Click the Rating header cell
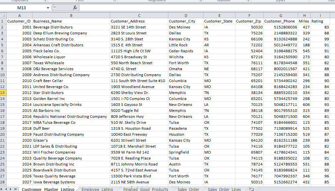 320,21
